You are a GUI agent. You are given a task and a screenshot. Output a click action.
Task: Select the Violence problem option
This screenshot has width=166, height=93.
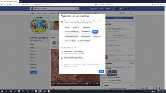(x=76, y=27)
